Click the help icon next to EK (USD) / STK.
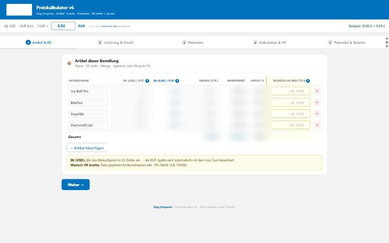The width and height of the screenshot is (389, 243). [x=147, y=81]
